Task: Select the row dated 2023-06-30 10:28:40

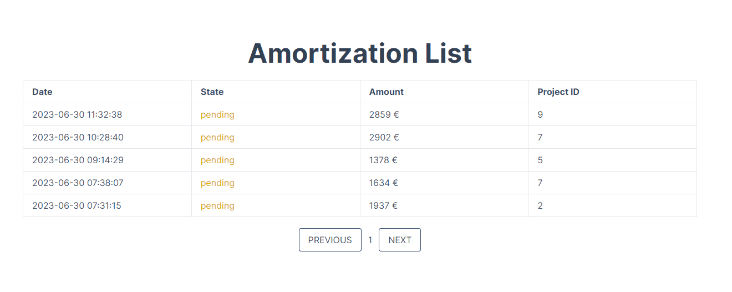Action: pos(359,137)
